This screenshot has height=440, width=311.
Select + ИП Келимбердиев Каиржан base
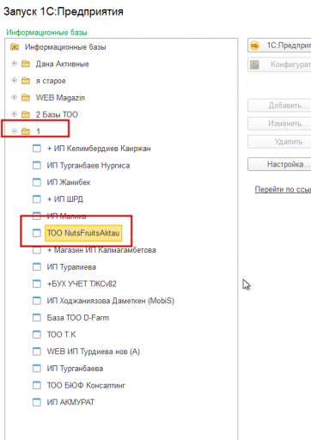[x=99, y=149]
